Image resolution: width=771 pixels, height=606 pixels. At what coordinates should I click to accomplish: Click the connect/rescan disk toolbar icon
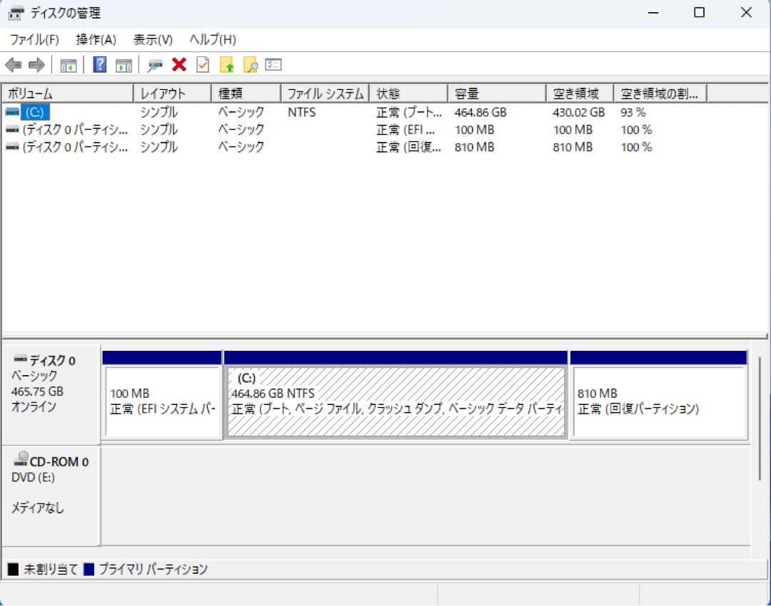pyautogui.click(x=155, y=65)
